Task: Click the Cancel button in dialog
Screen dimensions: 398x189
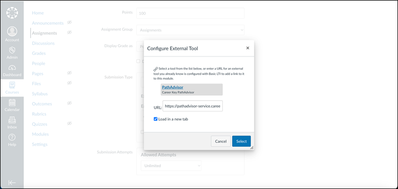Action: coord(221,141)
